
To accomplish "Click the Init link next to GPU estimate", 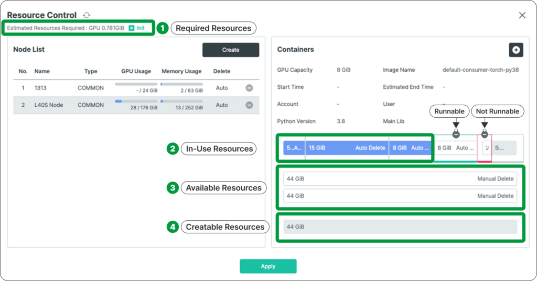I will (141, 28).
